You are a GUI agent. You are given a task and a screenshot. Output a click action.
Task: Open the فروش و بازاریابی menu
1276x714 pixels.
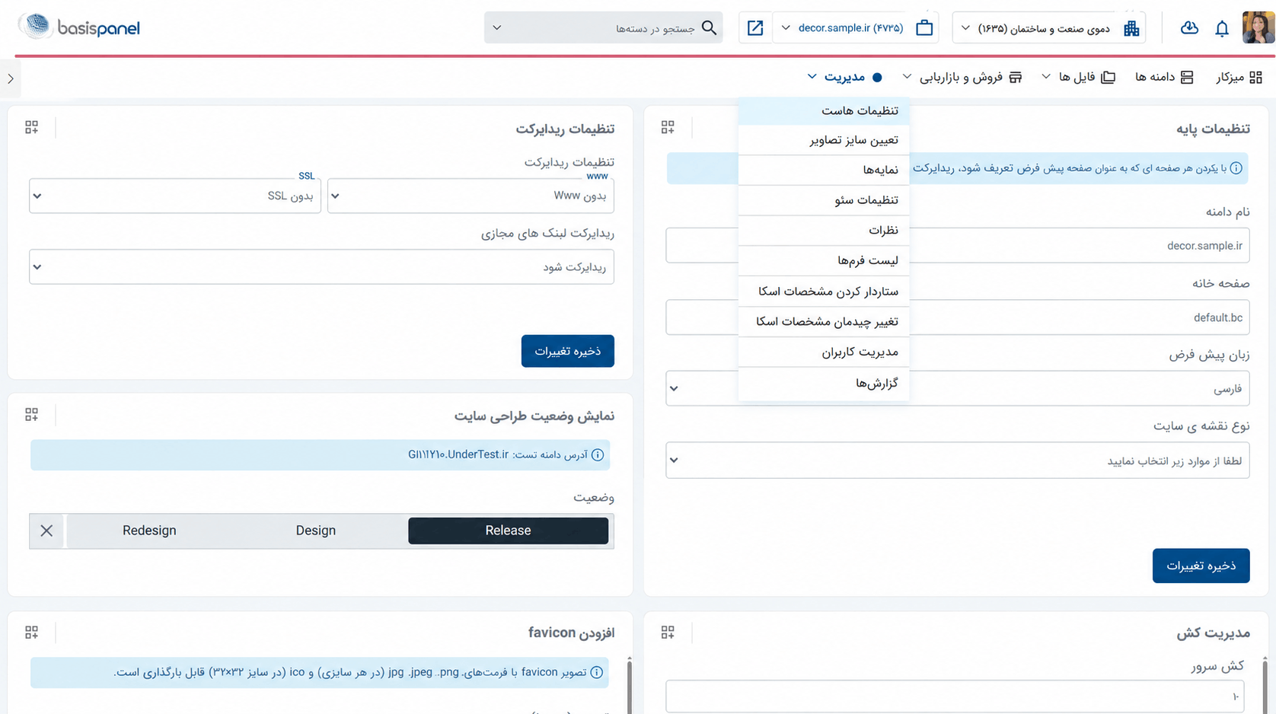[x=962, y=77]
